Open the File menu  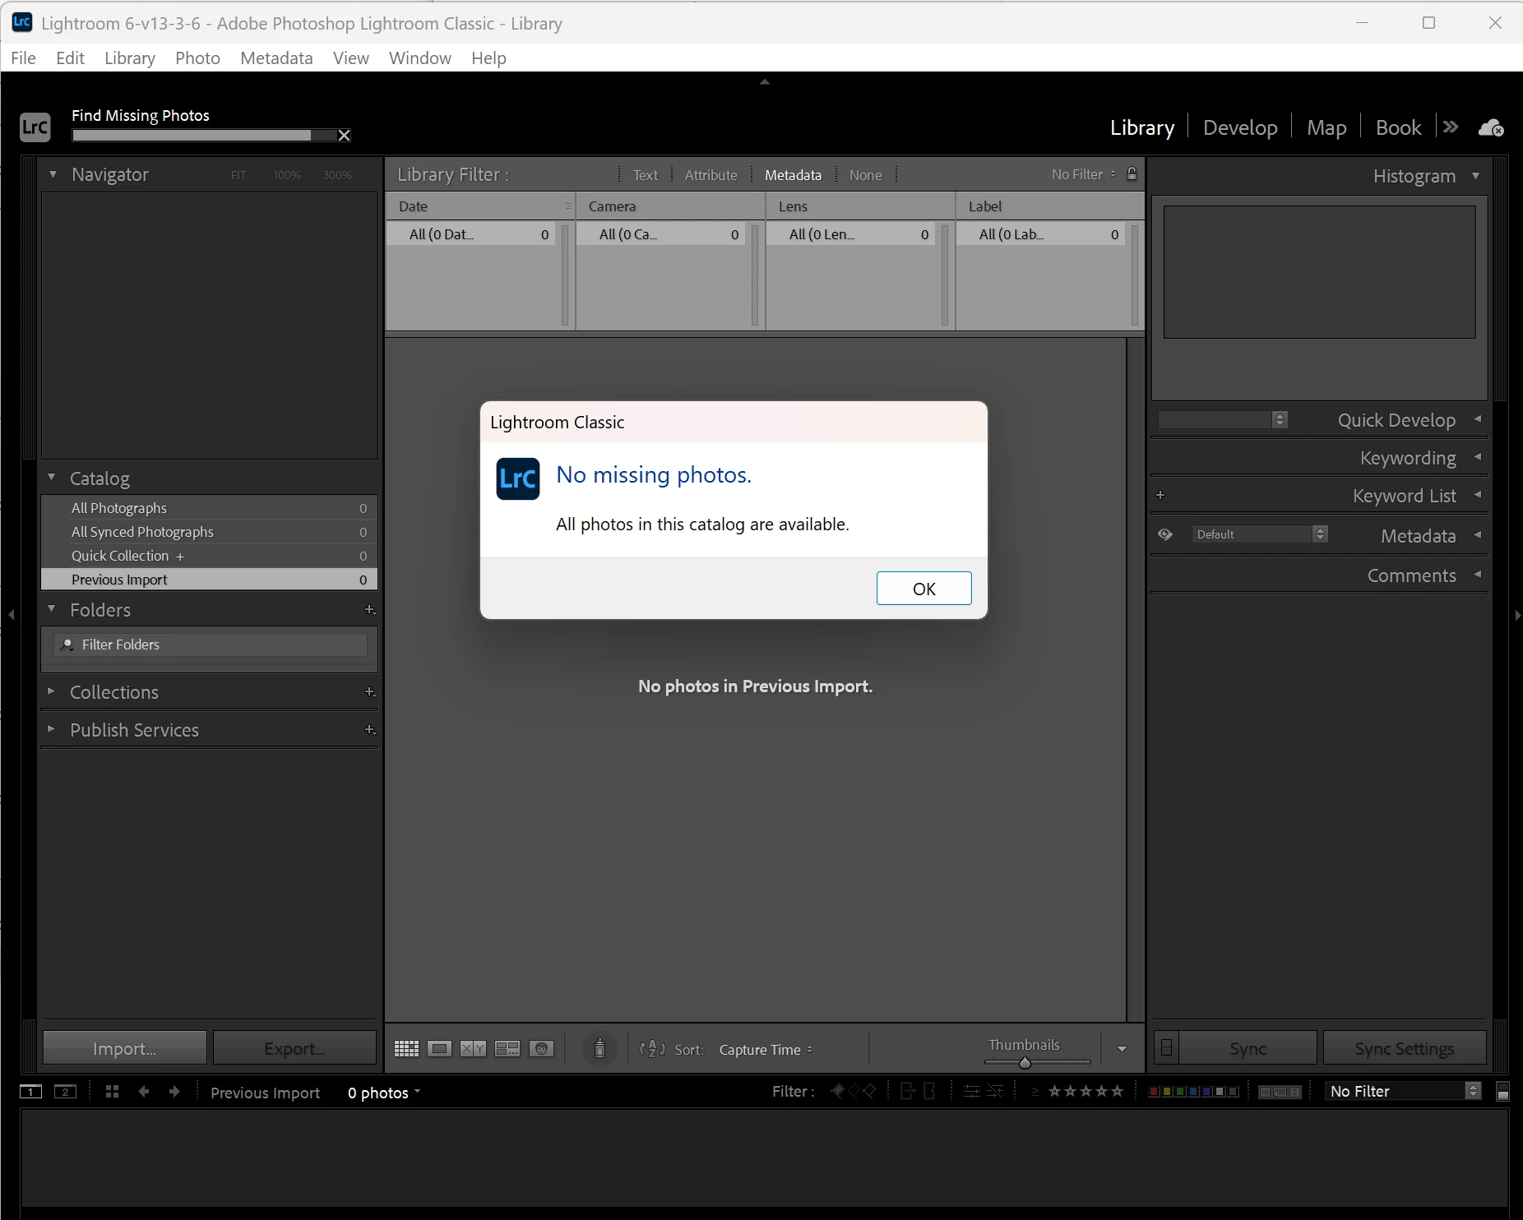23,58
